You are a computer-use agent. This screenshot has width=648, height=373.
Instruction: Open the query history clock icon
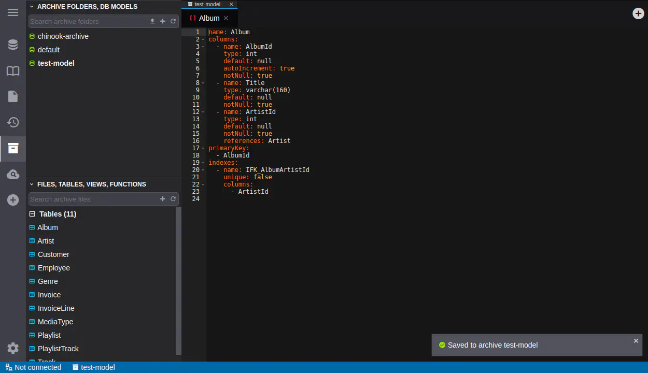pos(13,122)
